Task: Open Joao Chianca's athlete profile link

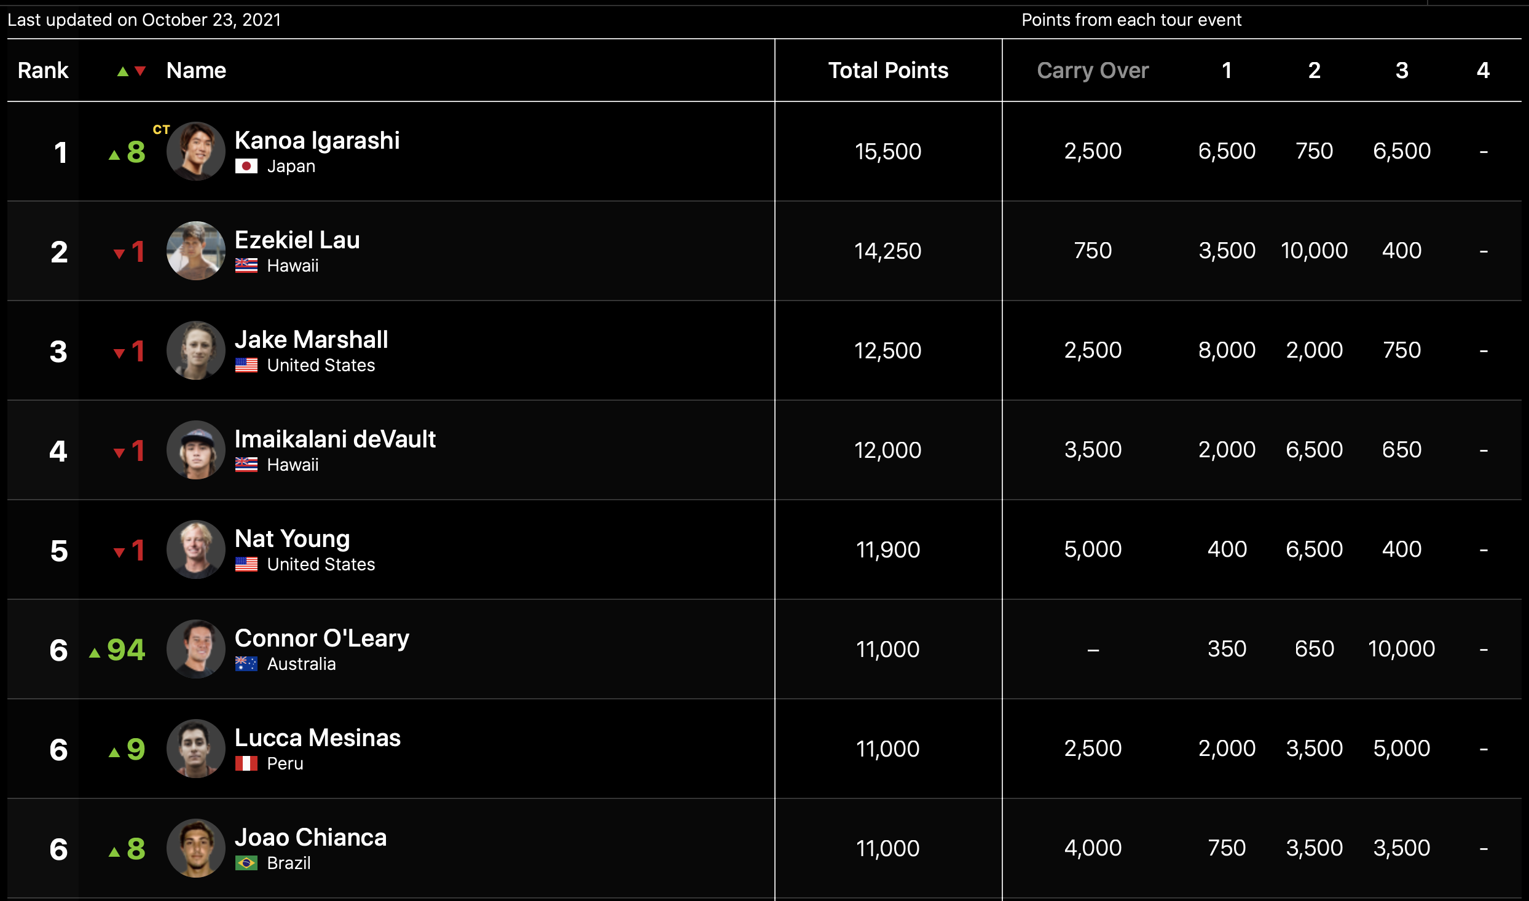Action: click(x=310, y=837)
